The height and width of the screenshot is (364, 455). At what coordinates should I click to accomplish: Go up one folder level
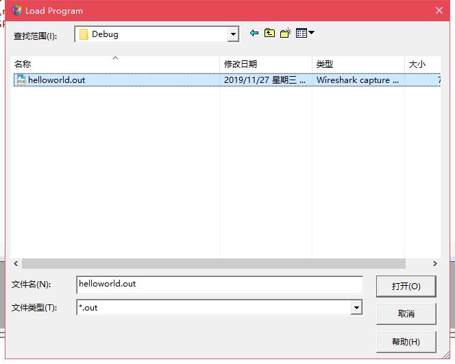270,33
